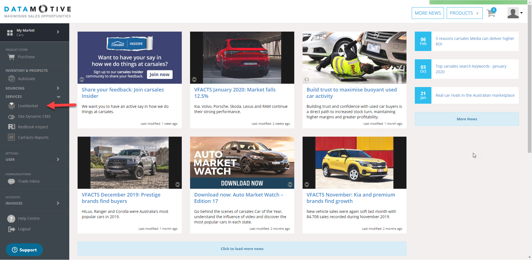Open CarFacts Reports
This screenshot has width=532, height=260.
click(x=33, y=137)
